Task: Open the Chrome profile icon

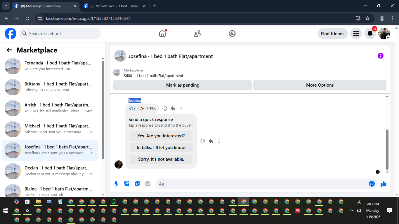Action: [382, 18]
